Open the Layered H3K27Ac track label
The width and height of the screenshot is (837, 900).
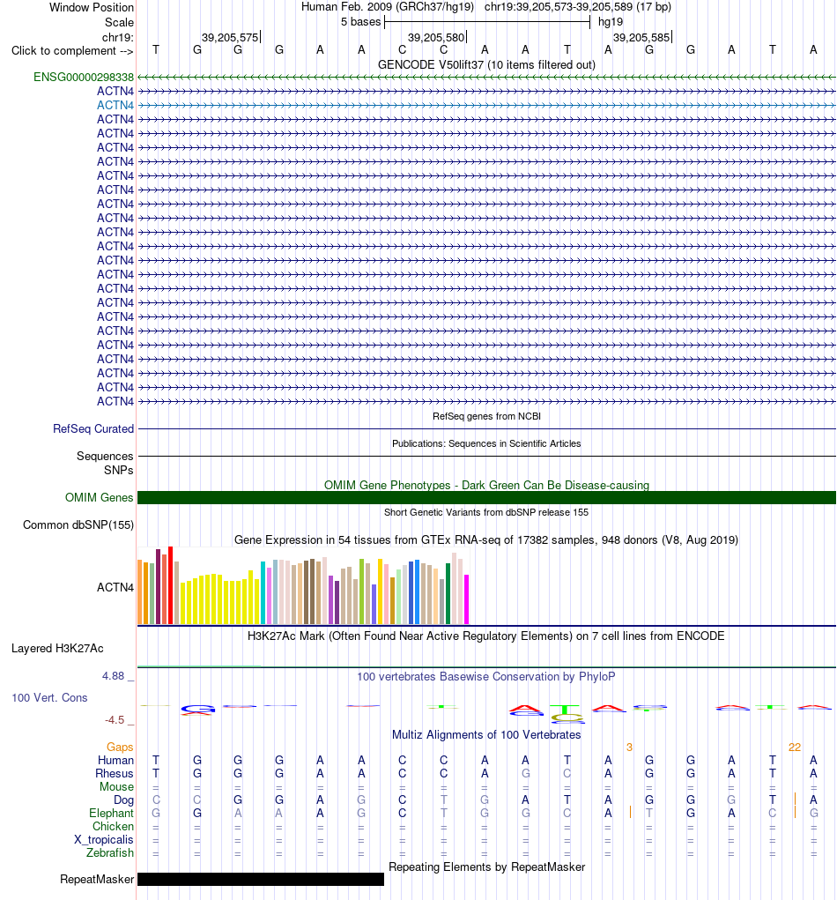57,648
